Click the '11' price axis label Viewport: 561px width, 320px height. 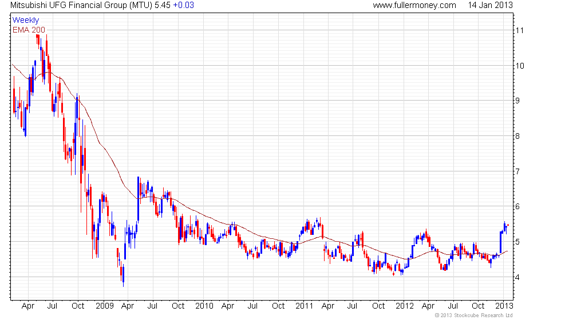(x=520, y=30)
